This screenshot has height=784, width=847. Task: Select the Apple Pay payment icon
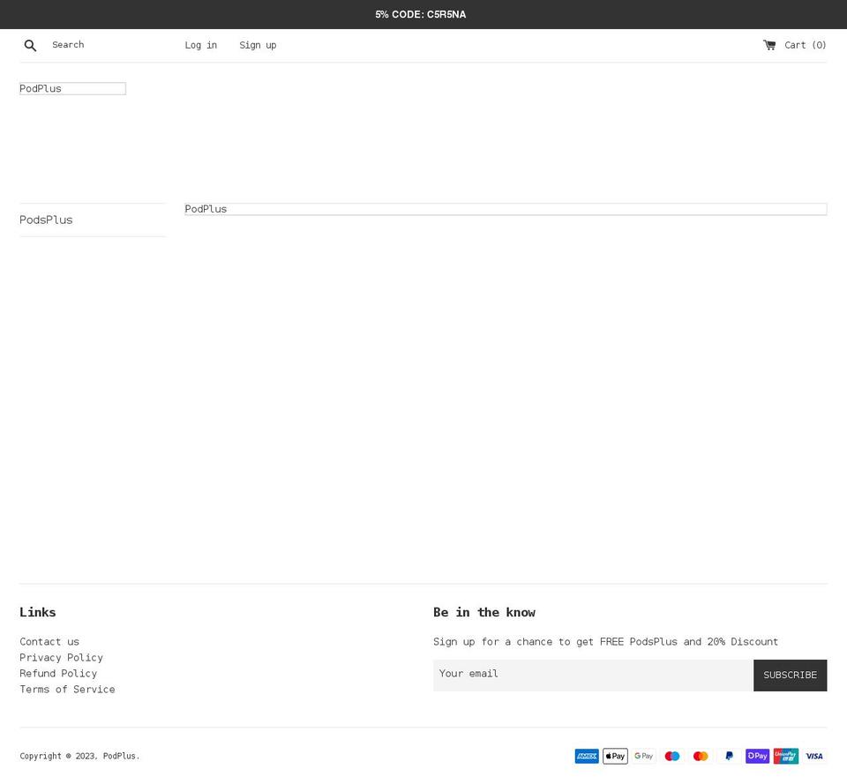click(x=615, y=756)
